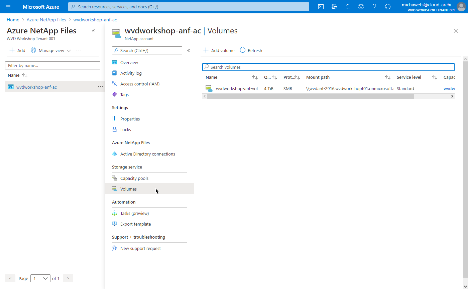Open the Azure portal hamburger menu

(8, 7)
